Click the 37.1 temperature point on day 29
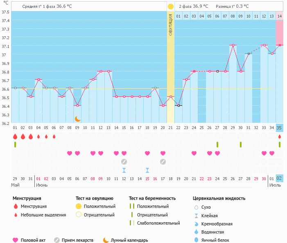Image resolution: width=287 pixels, height=243 pixels. click(x=233, y=45)
